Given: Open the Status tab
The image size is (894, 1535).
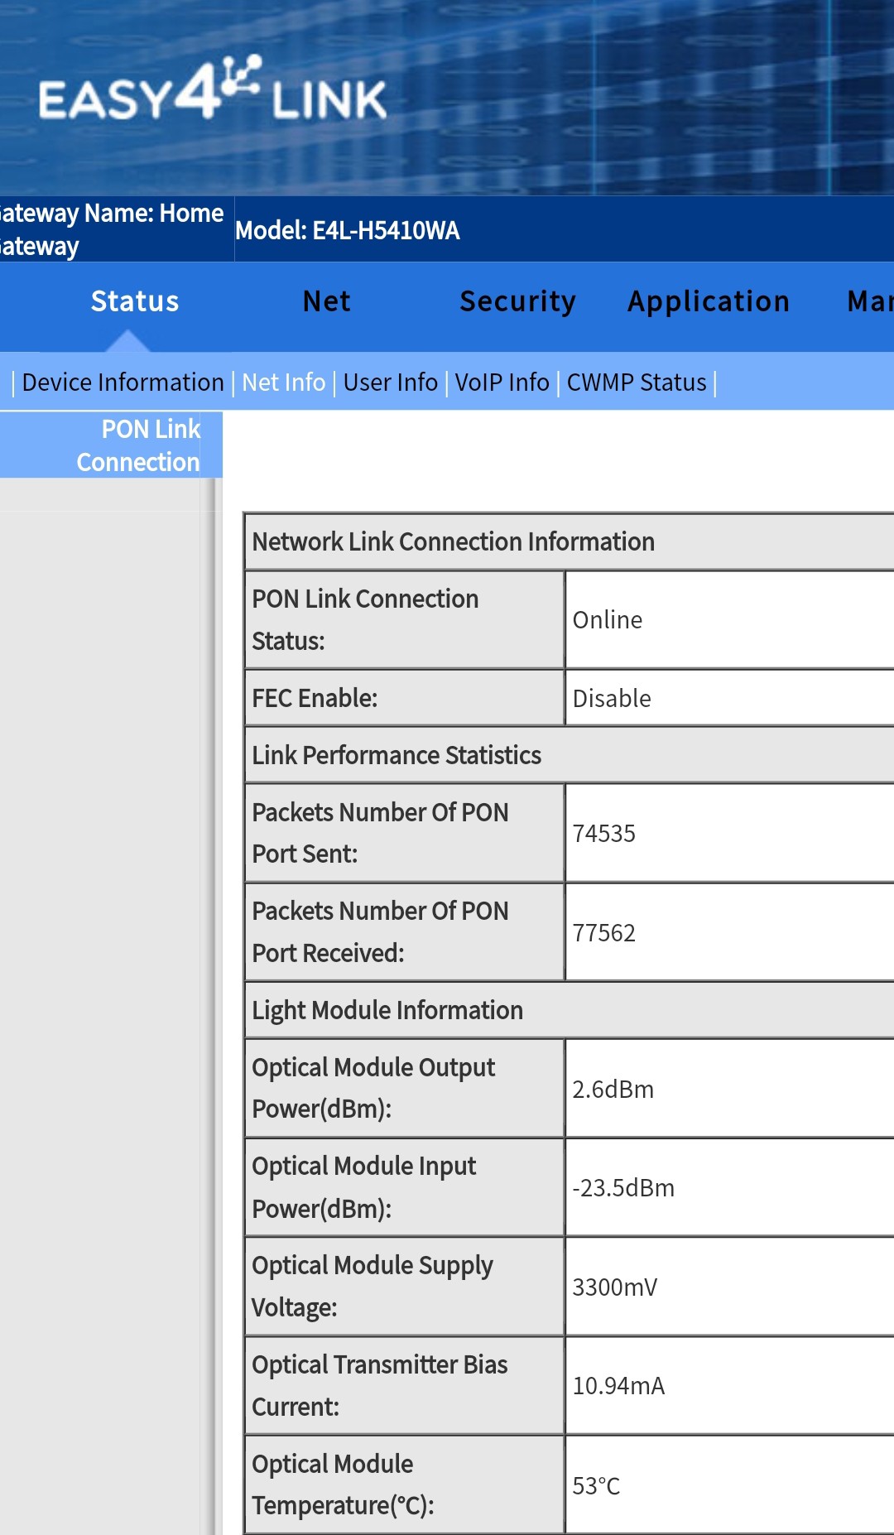Looking at the screenshot, I should [135, 301].
